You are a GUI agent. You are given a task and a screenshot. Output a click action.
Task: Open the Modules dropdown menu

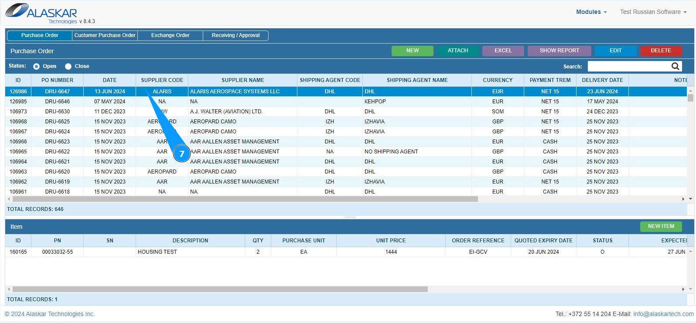pyautogui.click(x=591, y=12)
